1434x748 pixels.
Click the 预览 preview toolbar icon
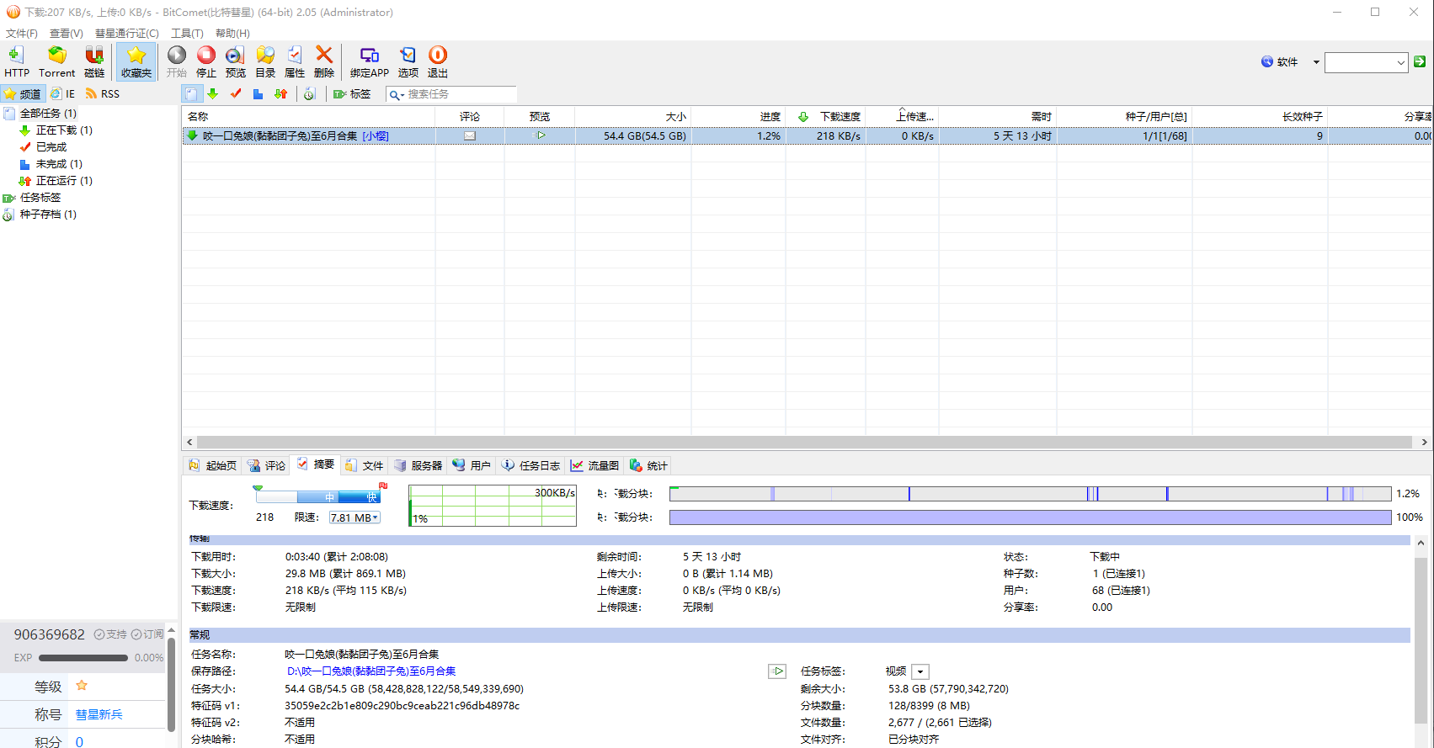point(235,61)
